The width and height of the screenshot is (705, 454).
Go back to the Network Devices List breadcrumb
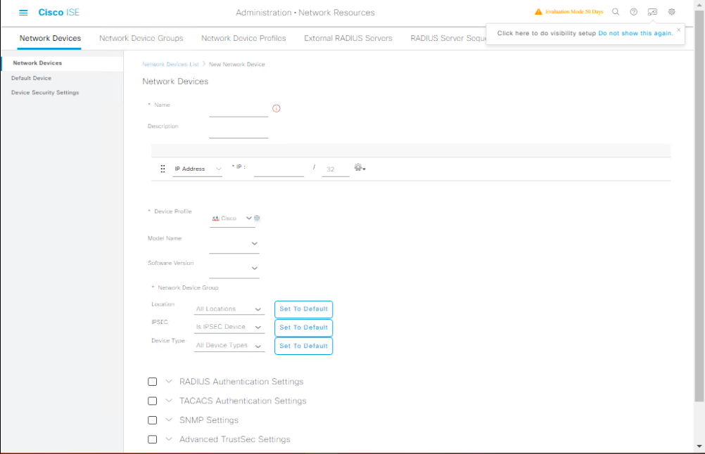(x=170, y=64)
